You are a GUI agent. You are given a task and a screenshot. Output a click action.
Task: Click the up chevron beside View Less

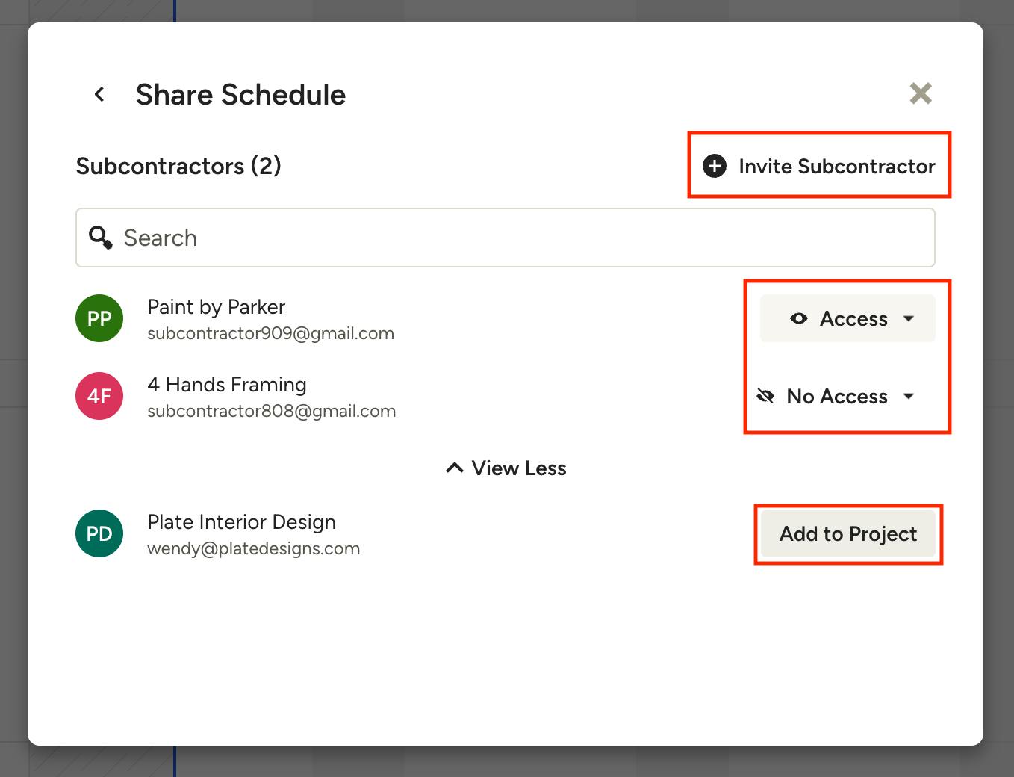coord(454,468)
